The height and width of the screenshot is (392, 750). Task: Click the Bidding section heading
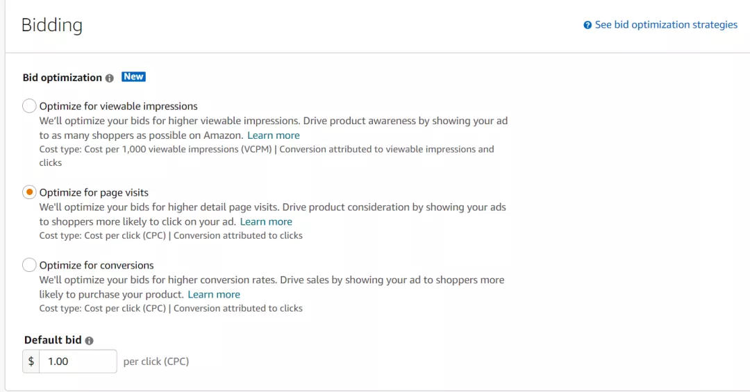(x=52, y=26)
